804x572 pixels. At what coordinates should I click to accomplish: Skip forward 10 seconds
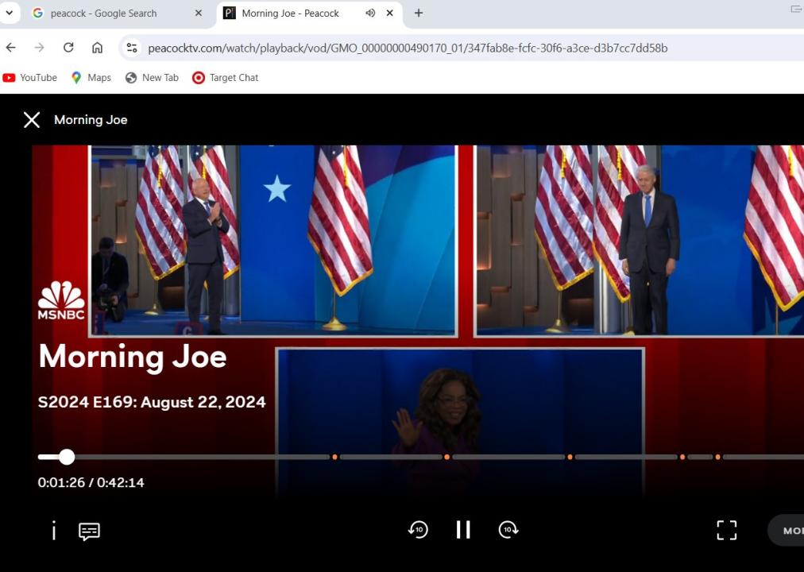(x=508, y=530)
